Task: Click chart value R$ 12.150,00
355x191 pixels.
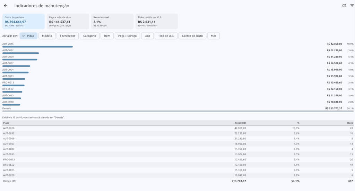Action: coord(334,89)
